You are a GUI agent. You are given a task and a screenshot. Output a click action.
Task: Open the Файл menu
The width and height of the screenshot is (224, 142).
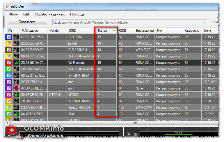click(13, 14)
